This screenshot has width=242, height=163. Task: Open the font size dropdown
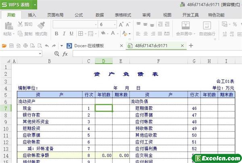115,25
